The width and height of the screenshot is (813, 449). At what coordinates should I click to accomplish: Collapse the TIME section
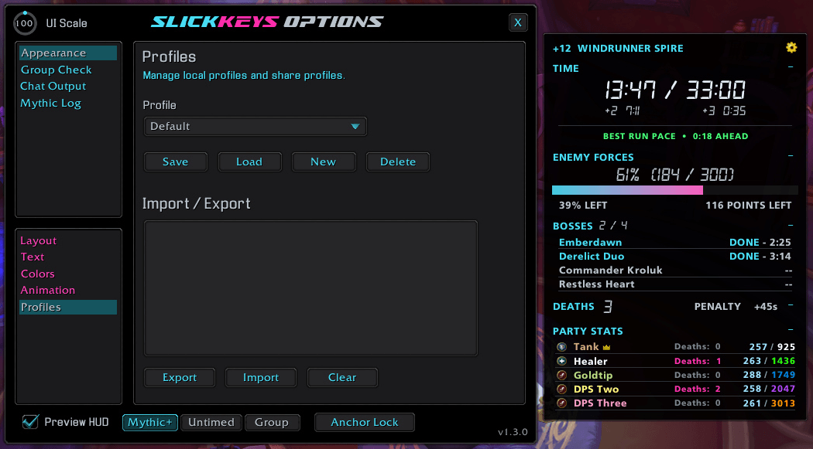tap(791, 67)
